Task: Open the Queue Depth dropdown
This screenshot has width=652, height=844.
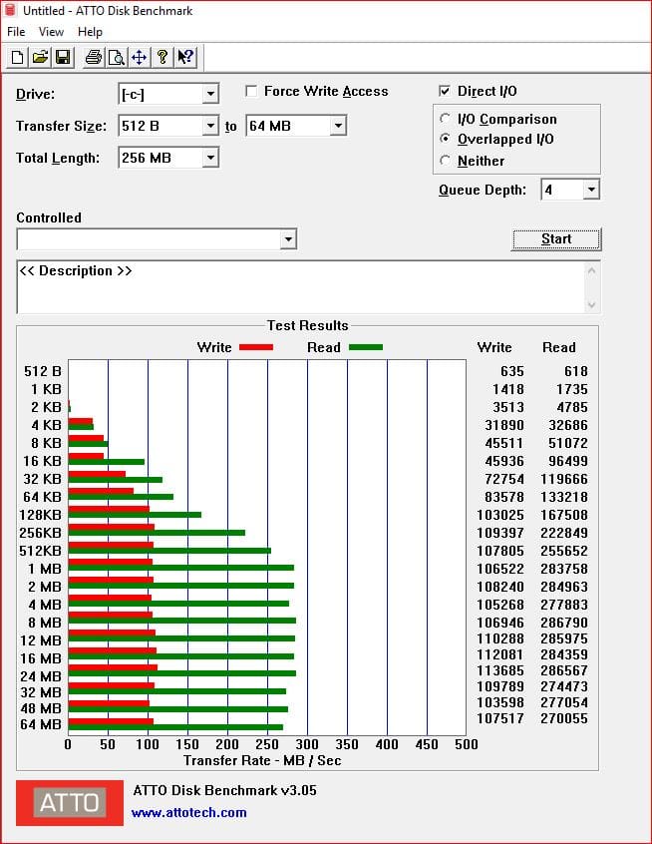Action: [591, 190]
